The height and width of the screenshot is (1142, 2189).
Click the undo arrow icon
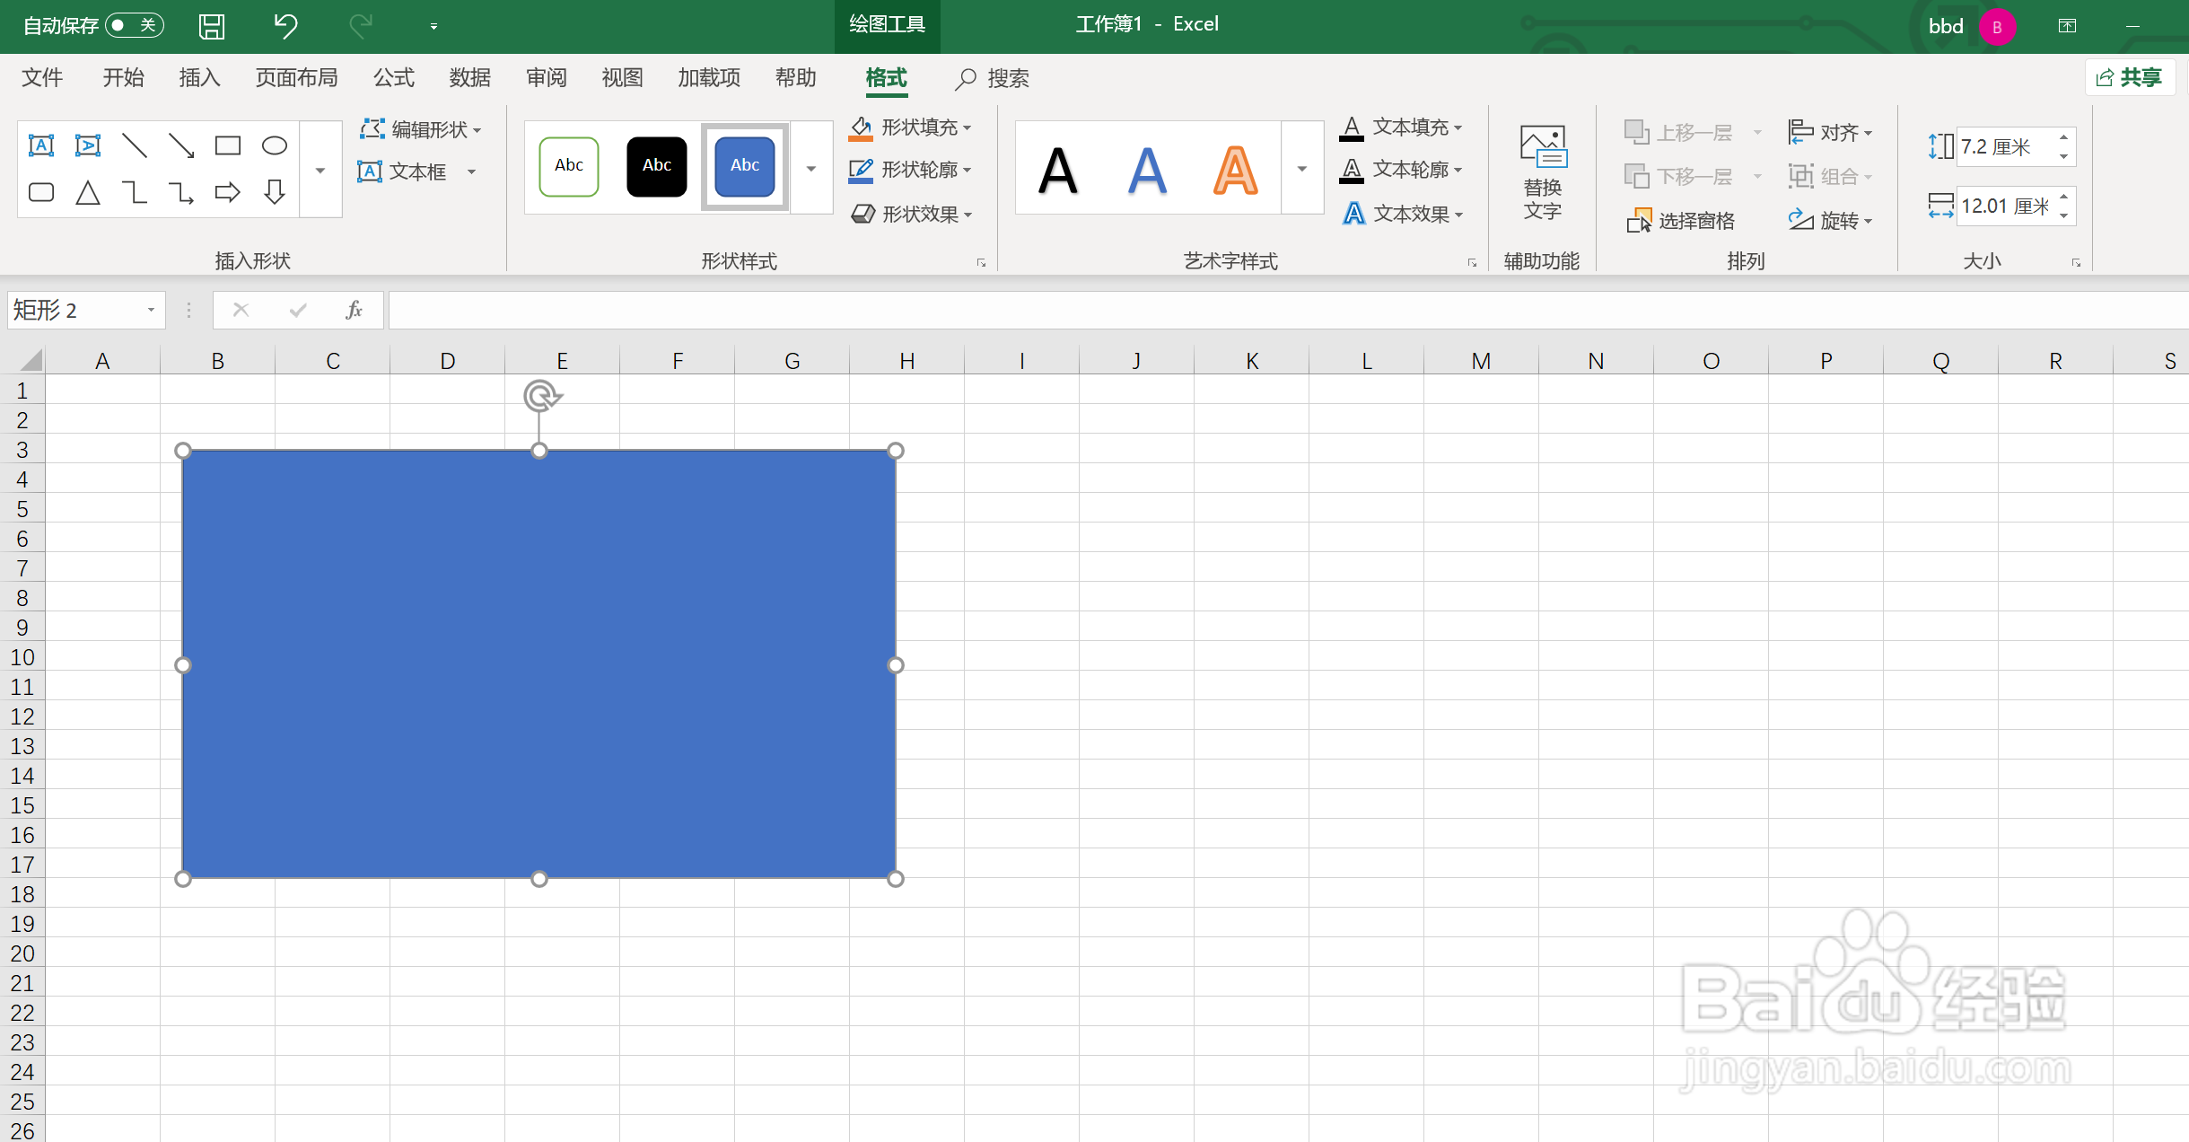[x=285, y=26]
